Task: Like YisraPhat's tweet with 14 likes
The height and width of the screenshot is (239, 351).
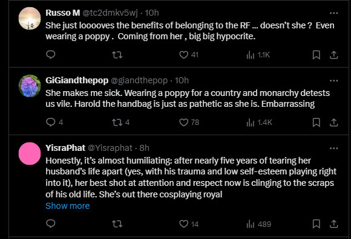Action: [x=189, y=224]
